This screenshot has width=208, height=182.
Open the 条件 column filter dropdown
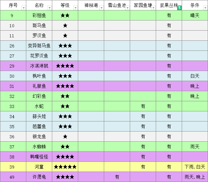205,8
